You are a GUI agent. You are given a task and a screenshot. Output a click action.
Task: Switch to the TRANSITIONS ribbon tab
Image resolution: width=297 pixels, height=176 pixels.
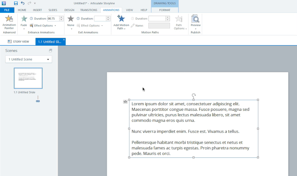(x=88, y=10)
